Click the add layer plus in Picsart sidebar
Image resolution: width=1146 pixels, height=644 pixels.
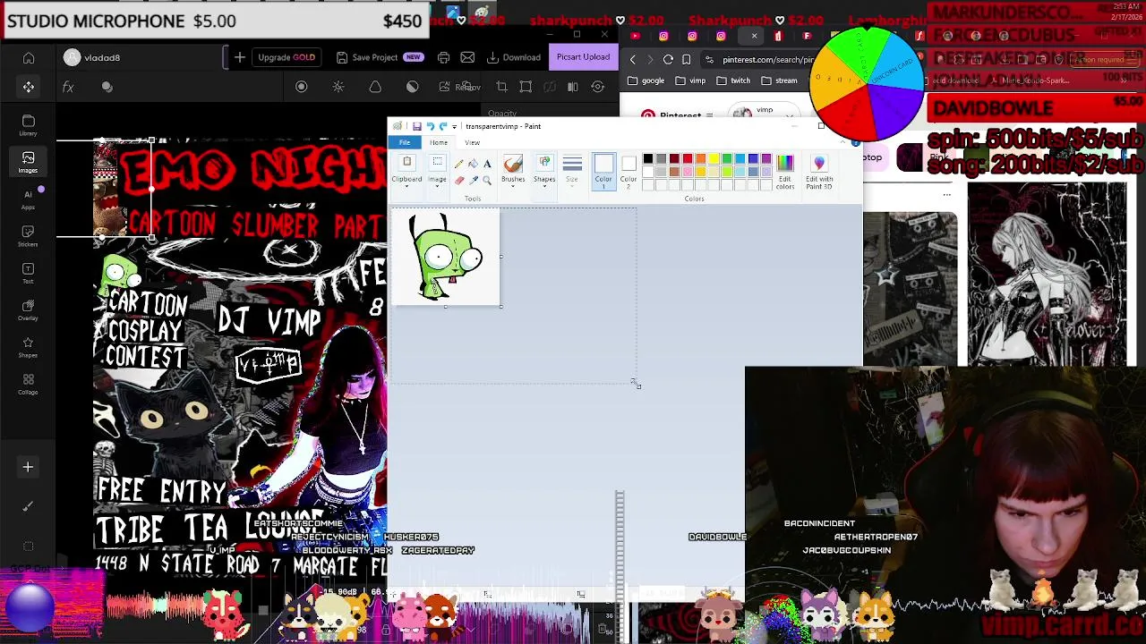tap(28, 467)
